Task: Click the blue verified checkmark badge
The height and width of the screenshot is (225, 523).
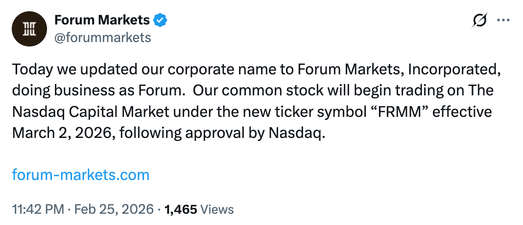Action: 160,20
